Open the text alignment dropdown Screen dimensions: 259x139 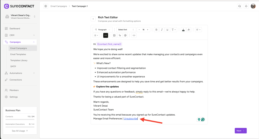coord(199,30)
